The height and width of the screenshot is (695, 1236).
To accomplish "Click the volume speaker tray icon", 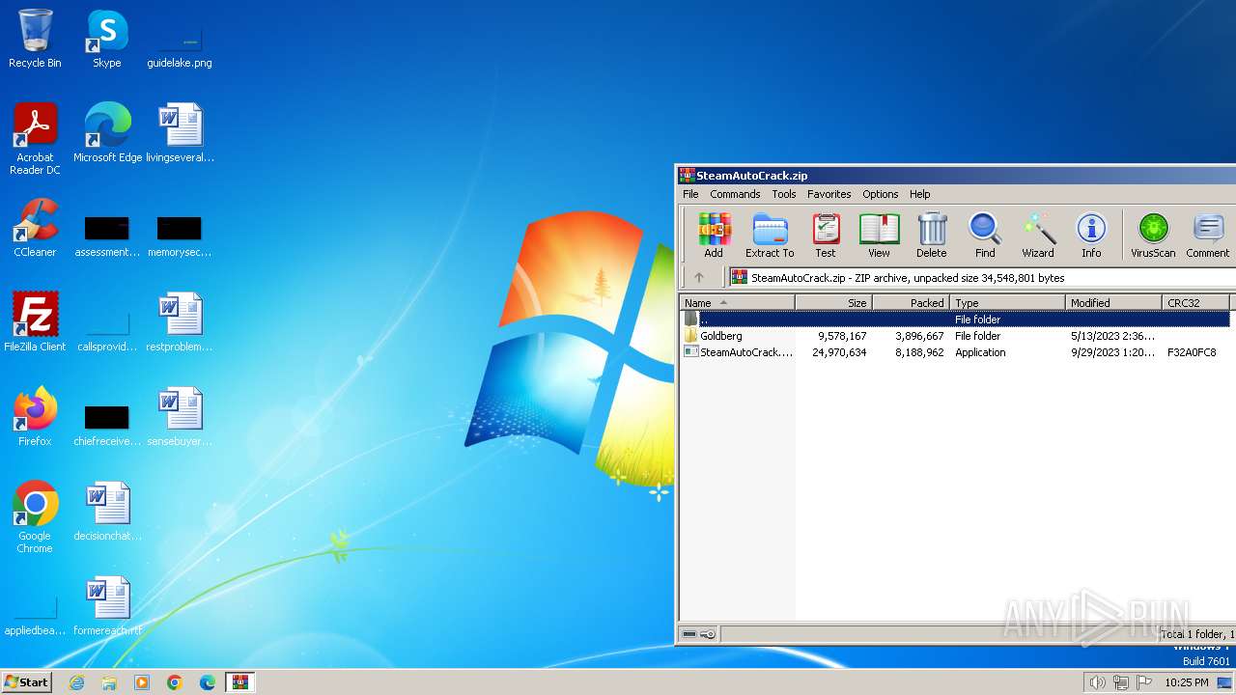I will 1097,682.
